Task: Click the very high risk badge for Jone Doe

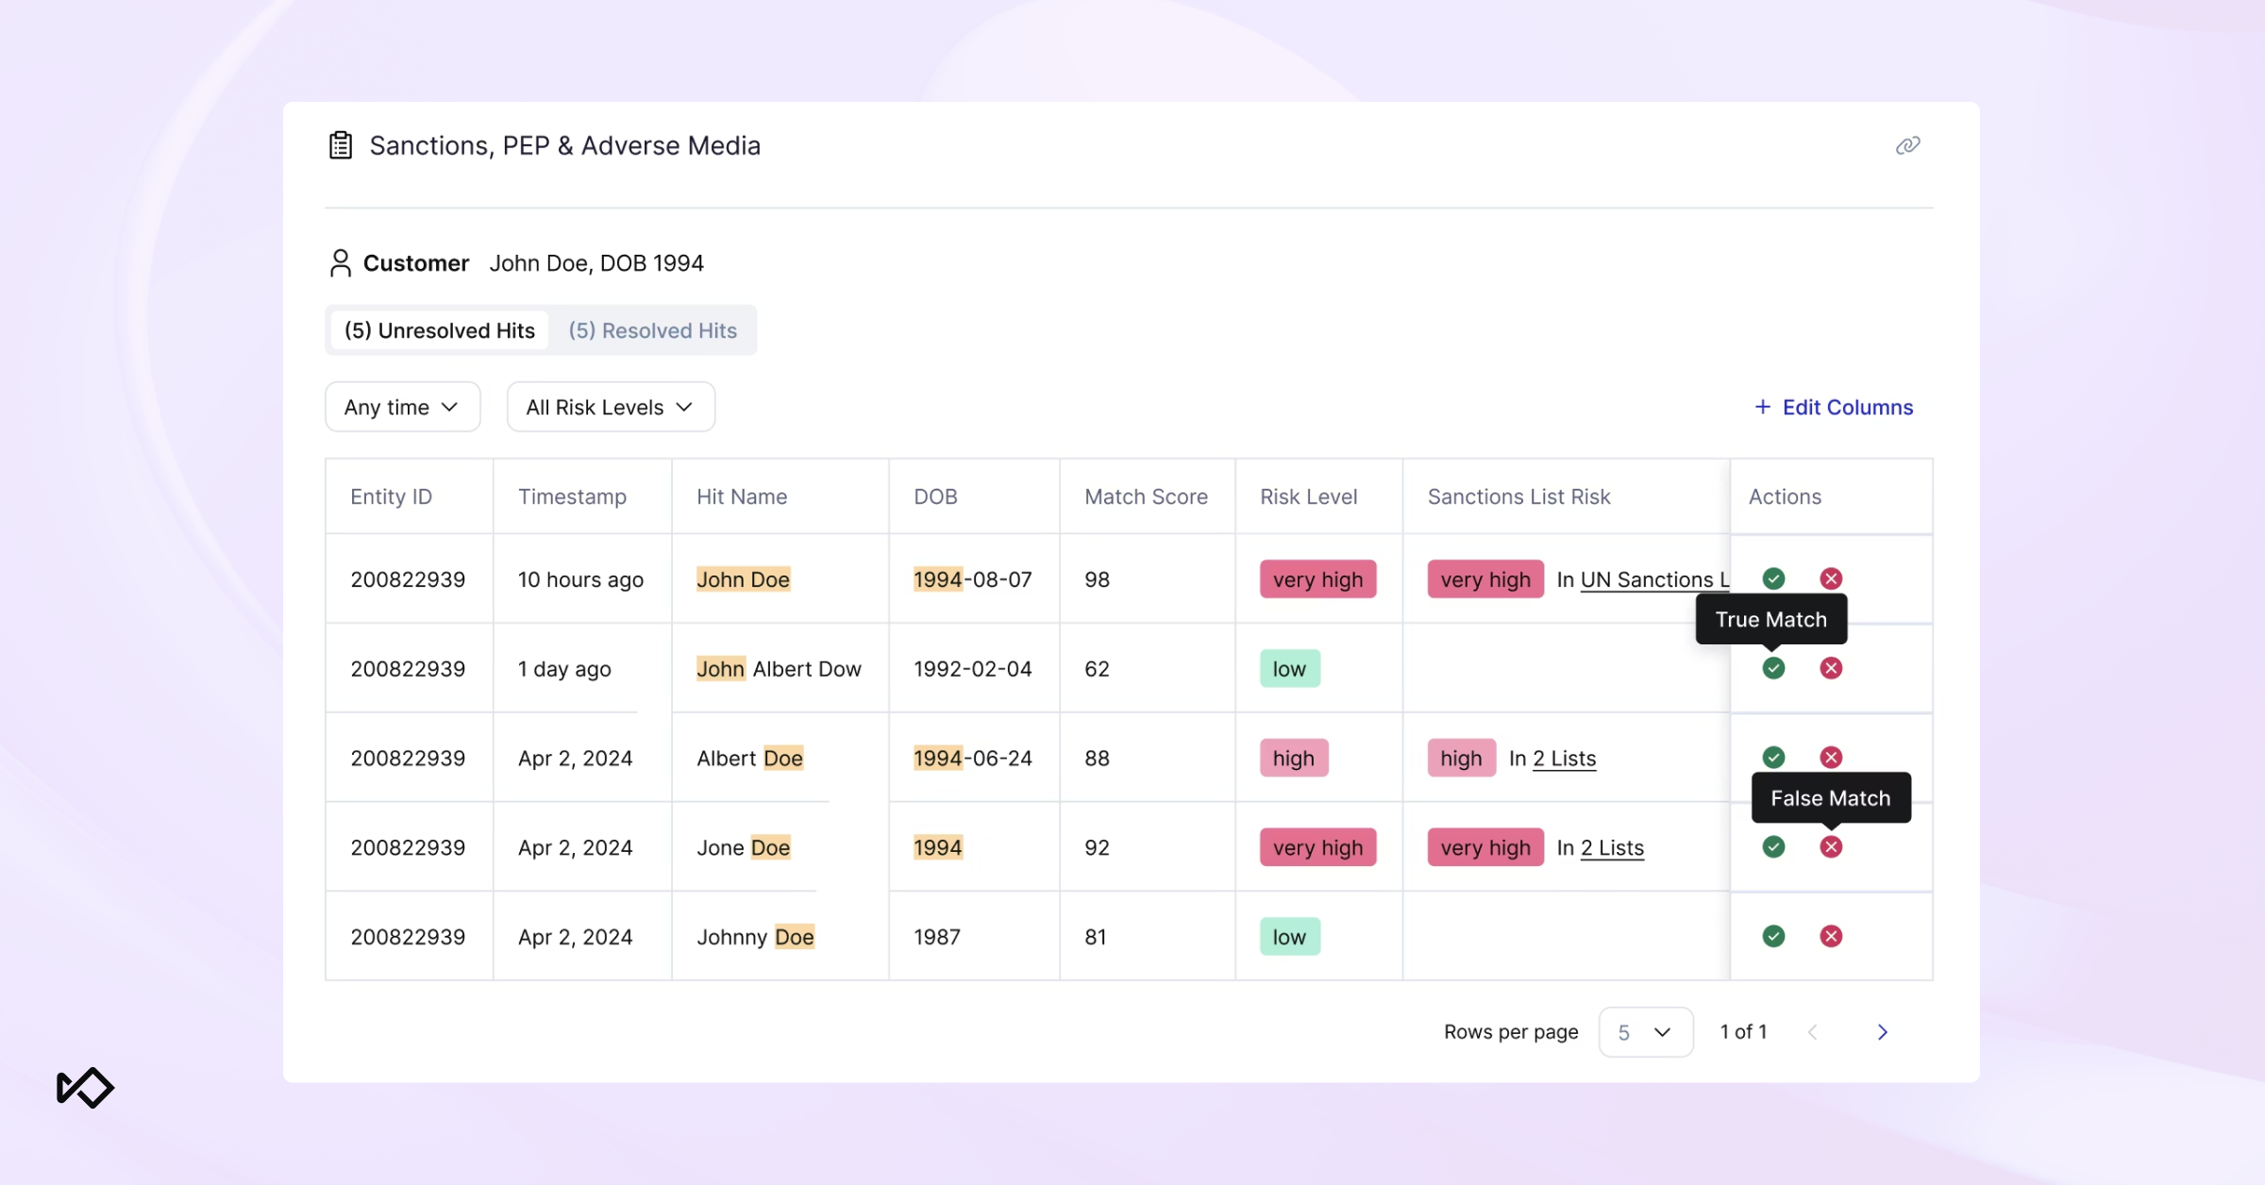Action: click(x=1317, y=847)
